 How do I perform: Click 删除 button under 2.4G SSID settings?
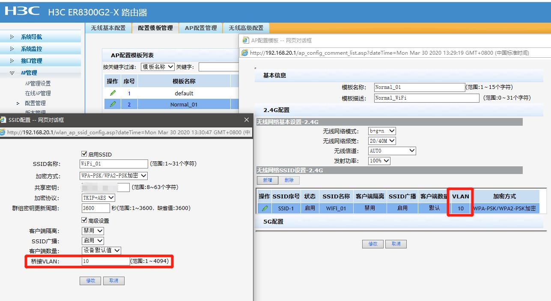coord(289,180)
